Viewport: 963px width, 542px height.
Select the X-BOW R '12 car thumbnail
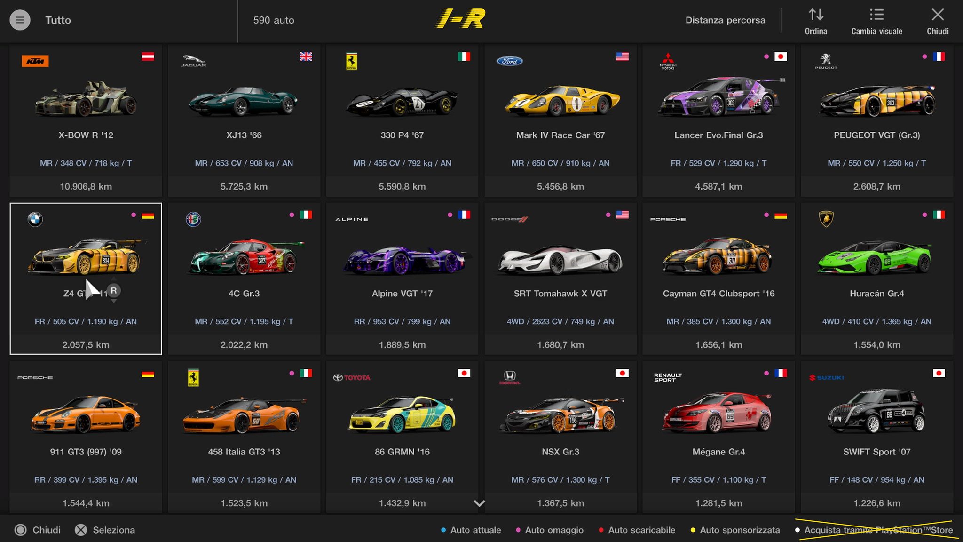pos(86,99)
